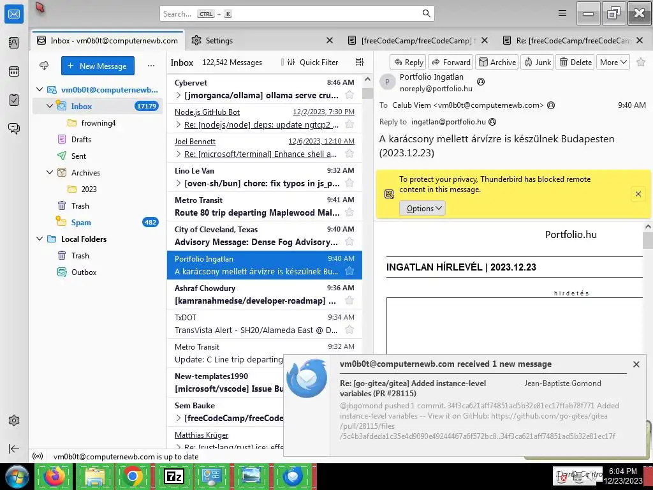Click the search magnifier icon

(x=427, y=13)
